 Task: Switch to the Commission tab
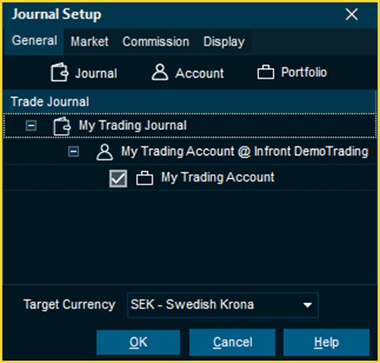pos(156,42)
